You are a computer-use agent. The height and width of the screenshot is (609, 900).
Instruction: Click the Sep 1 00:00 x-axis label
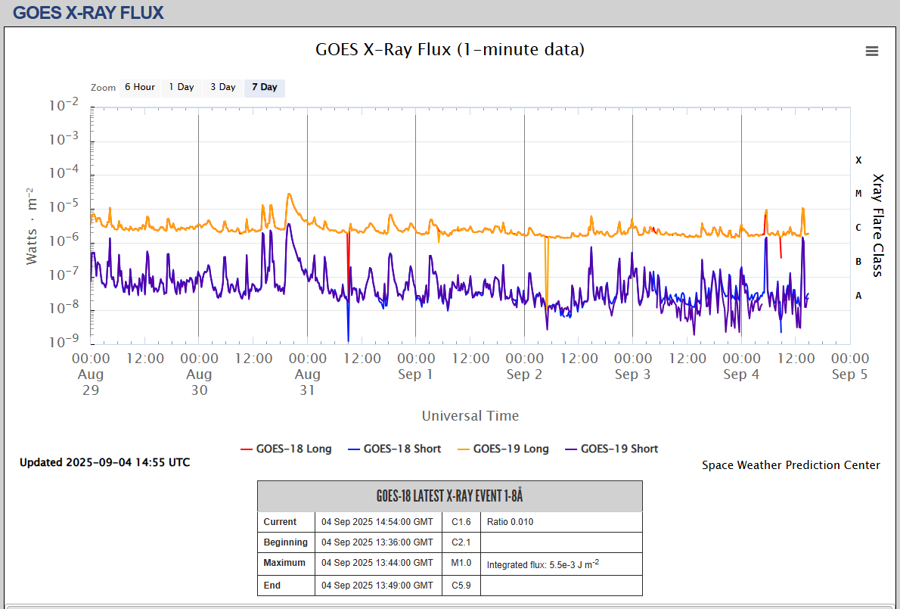tap(416, 365)
